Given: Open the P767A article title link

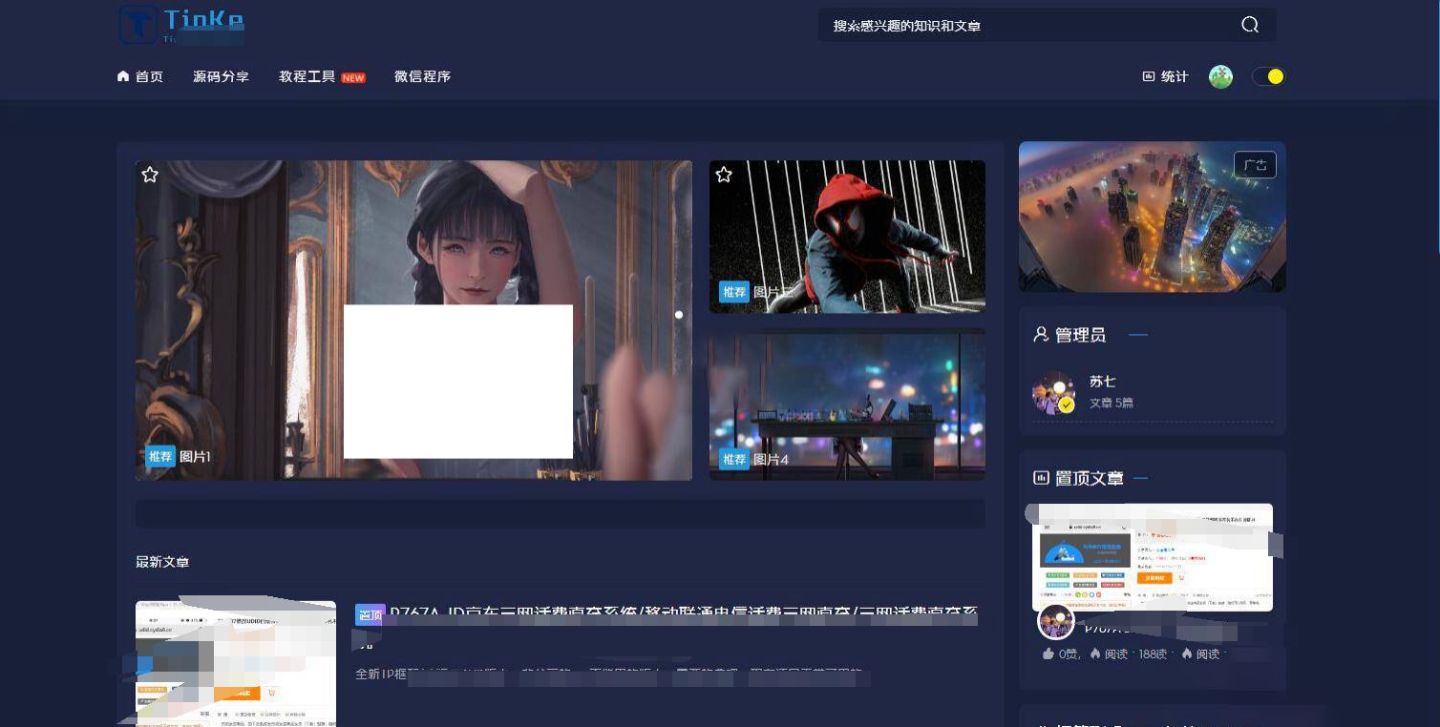Looking at the screenshot, I should [x=573, y=615].
